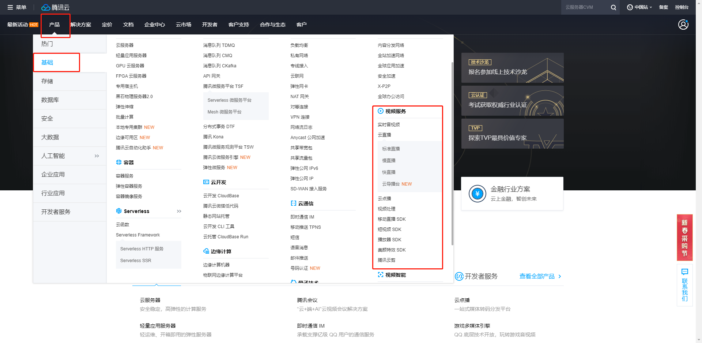Expand the 人工智能 category arrow
The image size is (702, 343).
coord(97,156)
